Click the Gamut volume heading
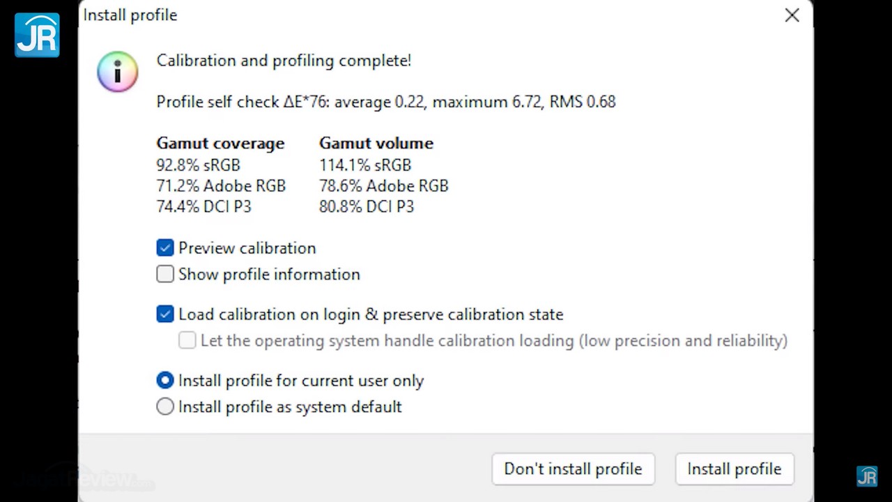Screen dimensions: 892x502 pyautogui.click(x=376, y=143)
